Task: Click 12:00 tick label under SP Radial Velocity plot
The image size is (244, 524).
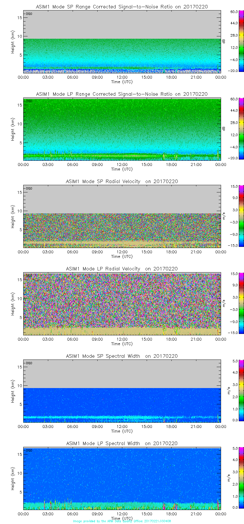Action: (122, 252)
